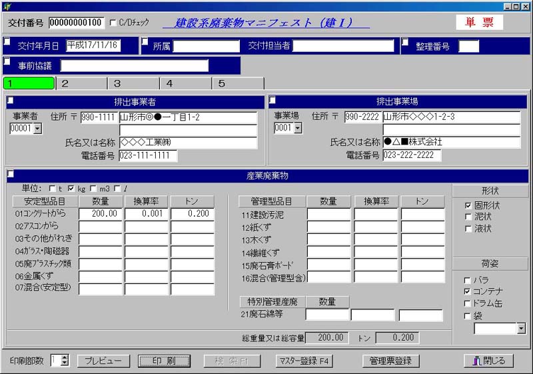Switch to tab 3
Viewport: 533px width, 374px height.
(134, 83)
